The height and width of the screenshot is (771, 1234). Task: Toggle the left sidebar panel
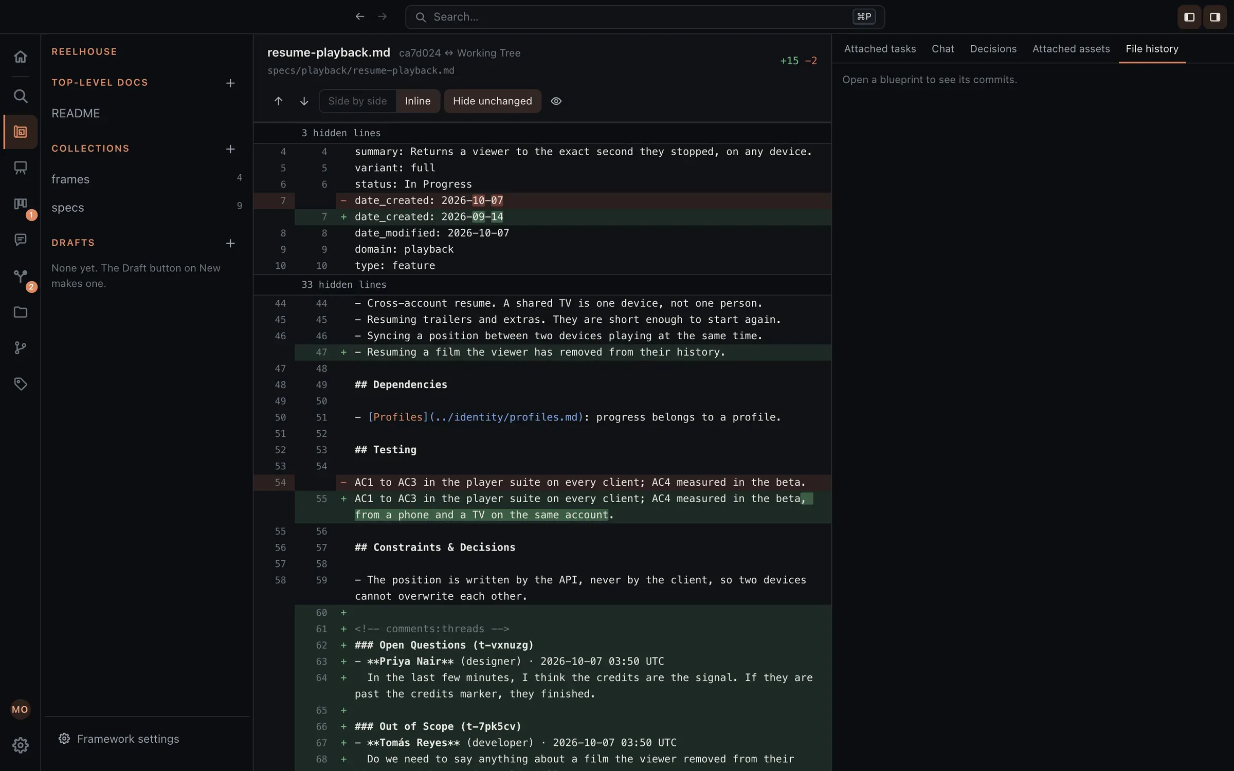pos(1189,17)
